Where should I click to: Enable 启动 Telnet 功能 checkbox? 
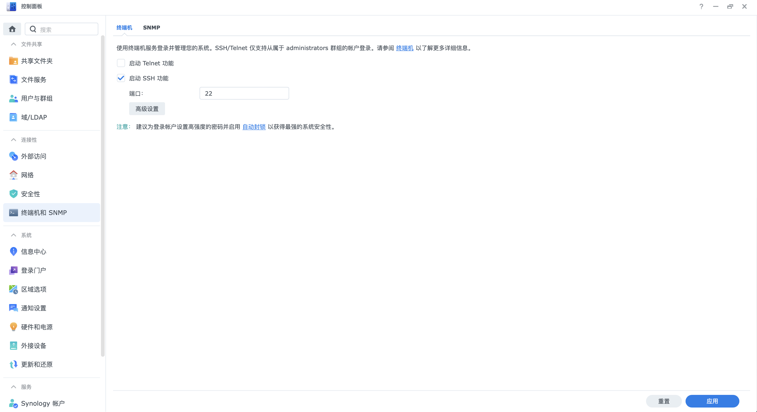121,63
